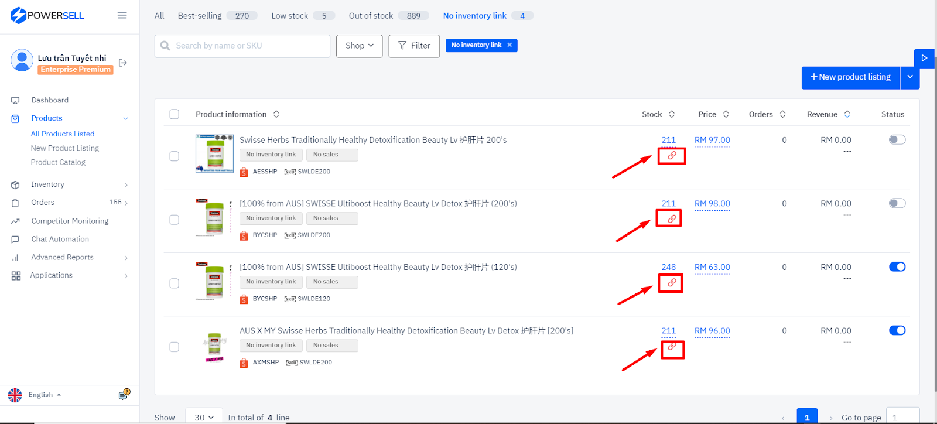Viewport: 937px width, 424px height.
Task: Click the Applications grid icon
Action: [16, 276]
